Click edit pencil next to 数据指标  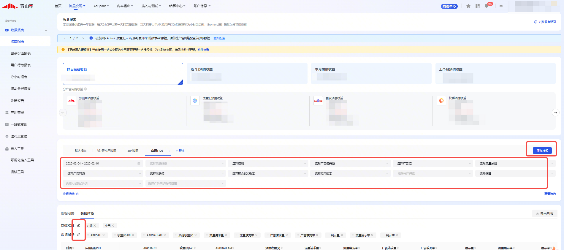click(x=79, y=235)
